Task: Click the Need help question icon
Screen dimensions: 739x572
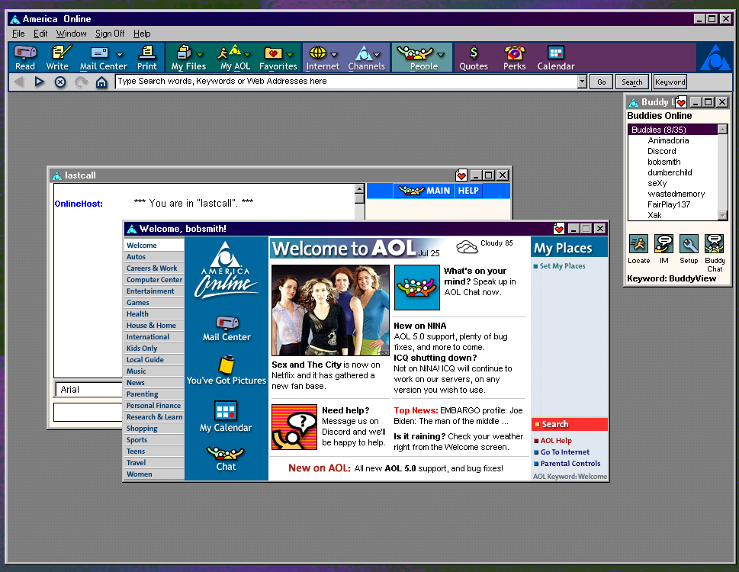Action: [x=294, y=427]
